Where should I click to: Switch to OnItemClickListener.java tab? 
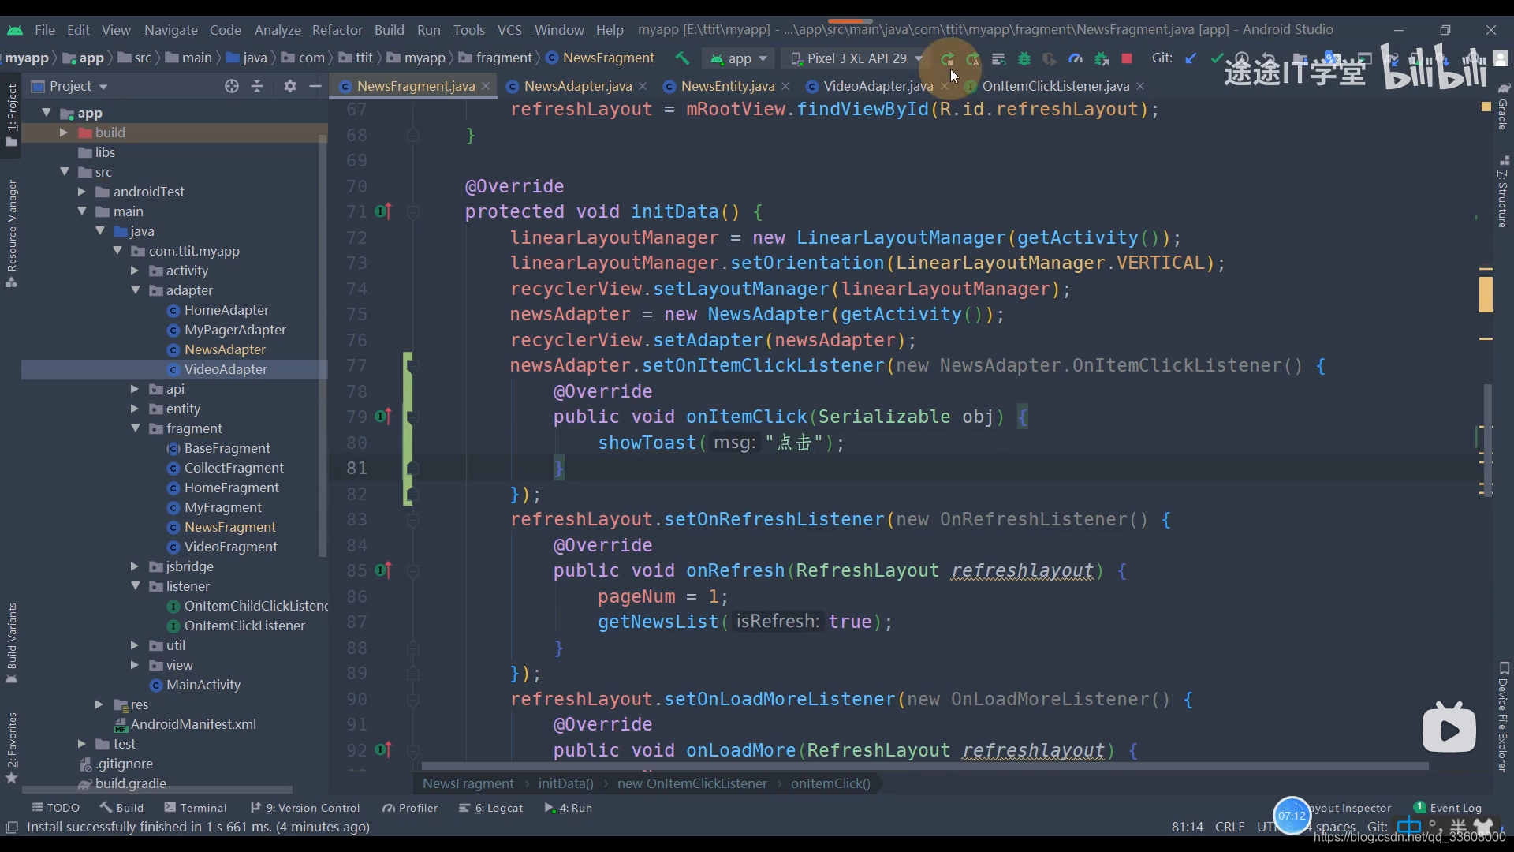[1055, 86]
